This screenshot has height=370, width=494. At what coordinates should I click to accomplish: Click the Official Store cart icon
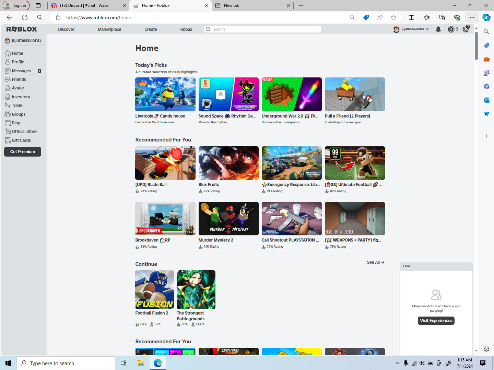pos(8,132)
